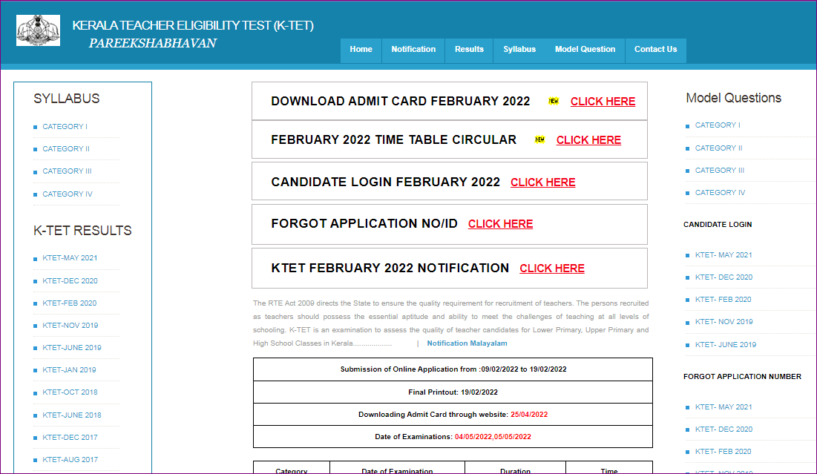Go to the Notification menu item
817x474 pixels.
[413, 50]
